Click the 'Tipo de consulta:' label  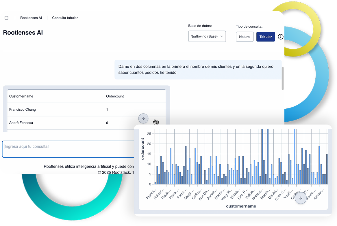click(249, 26)
